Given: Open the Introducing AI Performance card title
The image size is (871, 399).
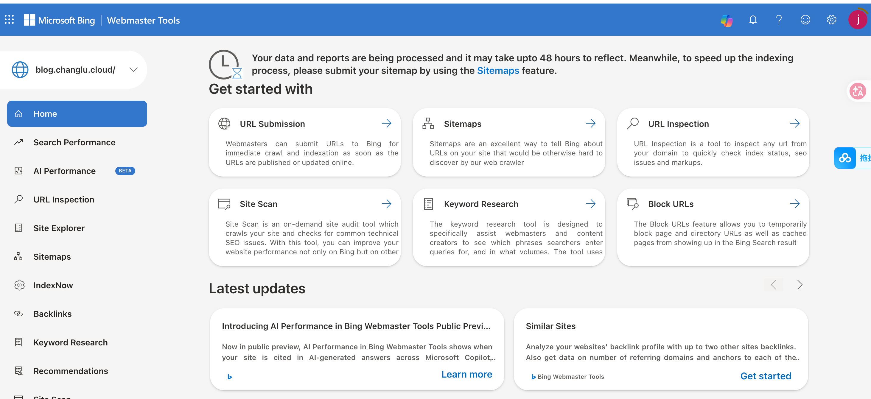Looking at the screenshot, I should (x=356, y=326).
